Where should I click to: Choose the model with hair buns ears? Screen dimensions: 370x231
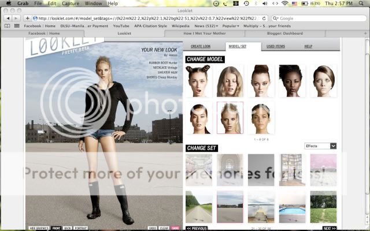pyautogui.click(x=199, y=81)
